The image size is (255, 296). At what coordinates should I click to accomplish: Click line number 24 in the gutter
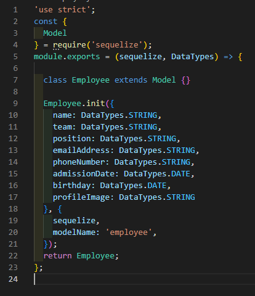[x=13, y=279]
